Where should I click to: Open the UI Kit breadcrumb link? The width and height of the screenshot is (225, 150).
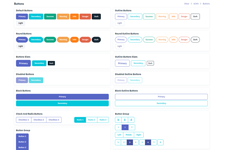click(195, 4)
